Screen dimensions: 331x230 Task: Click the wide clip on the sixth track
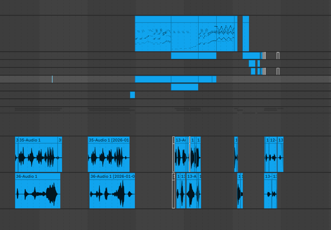(185, 87)
